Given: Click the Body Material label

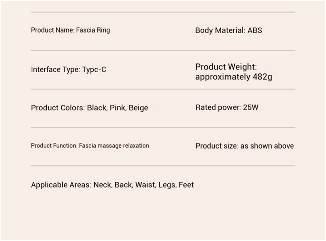Looking at the screenshot, I should point(220,30).
